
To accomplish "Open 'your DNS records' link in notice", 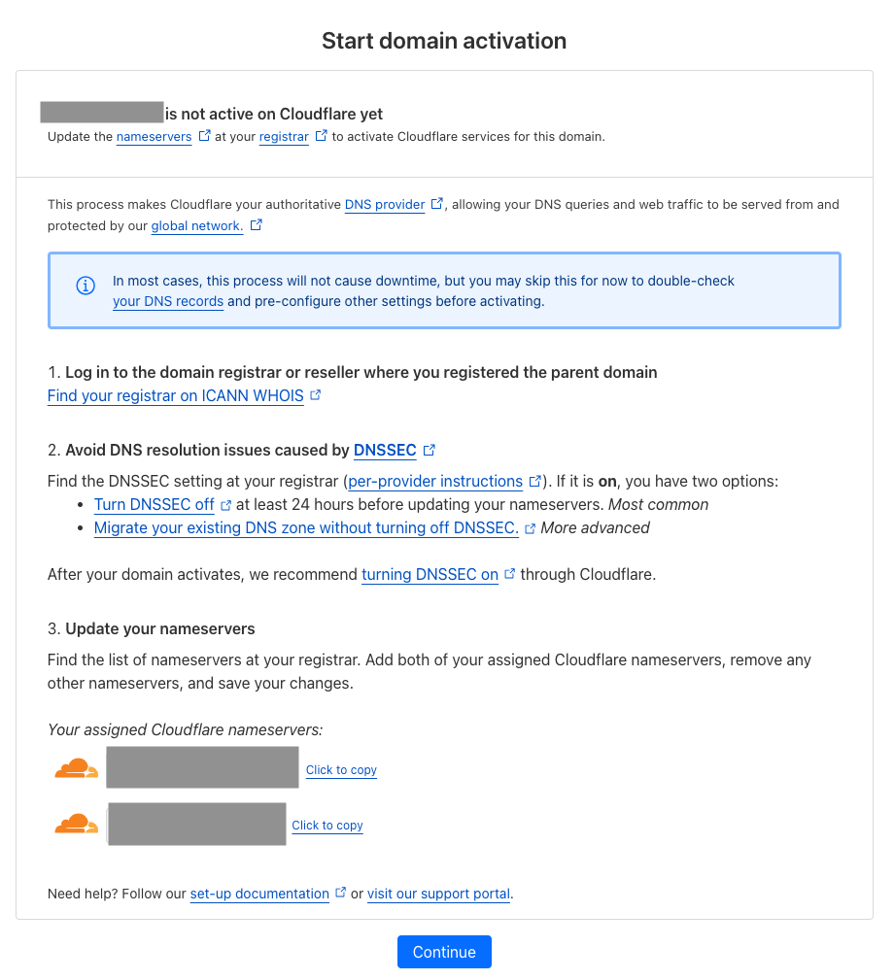I will coord(168,301).
